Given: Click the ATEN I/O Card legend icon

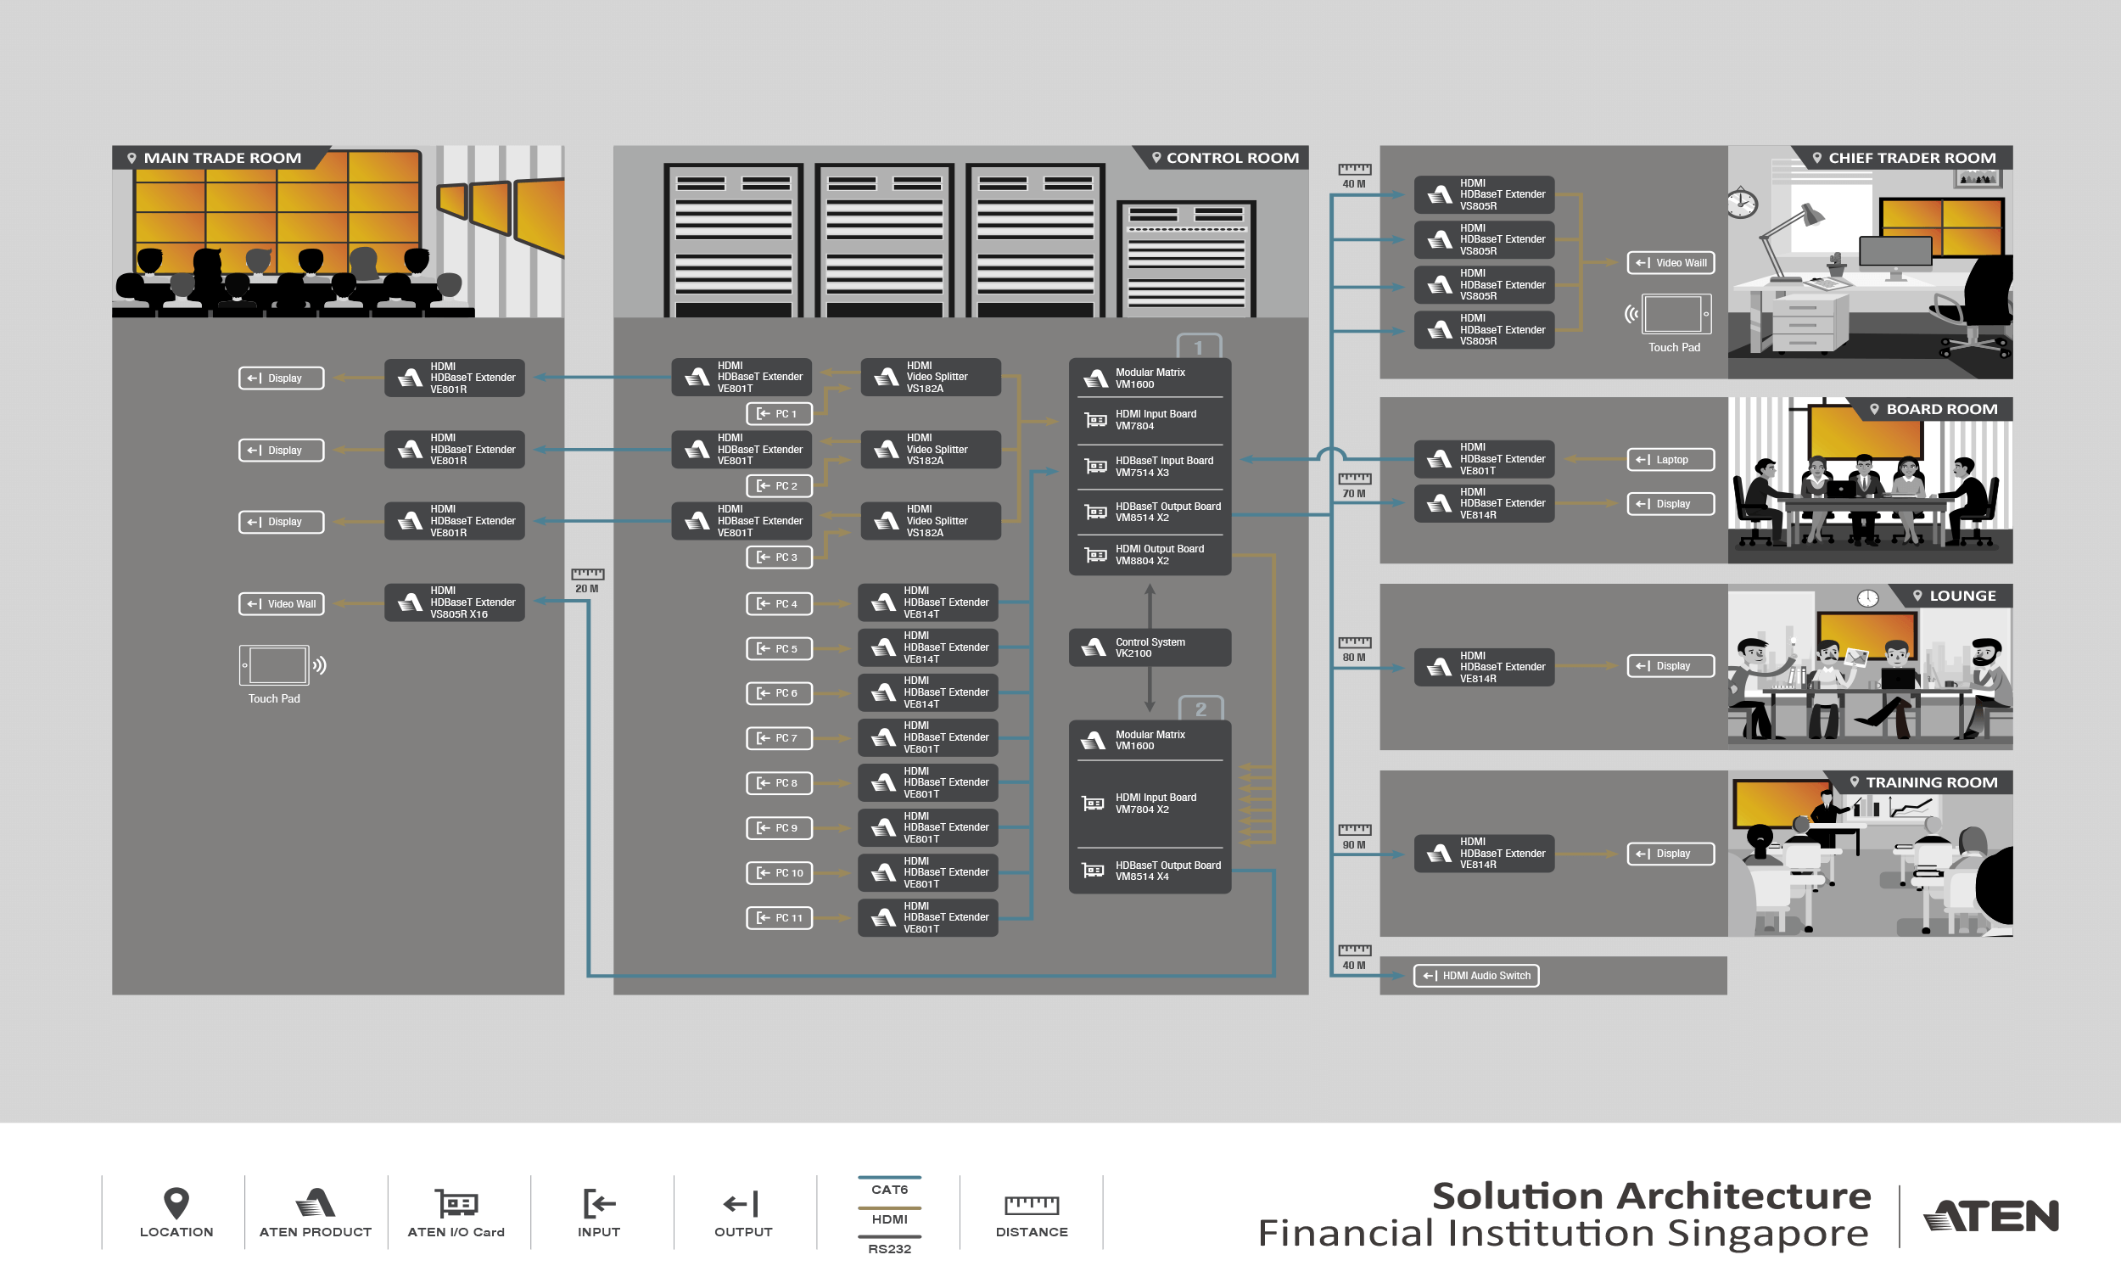Looking at the screenshot, I should point(456,1203).
